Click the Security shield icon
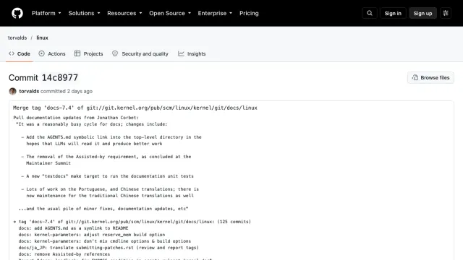Image resolution: width=463 pixels, height=260 pixels. (115, 53)
